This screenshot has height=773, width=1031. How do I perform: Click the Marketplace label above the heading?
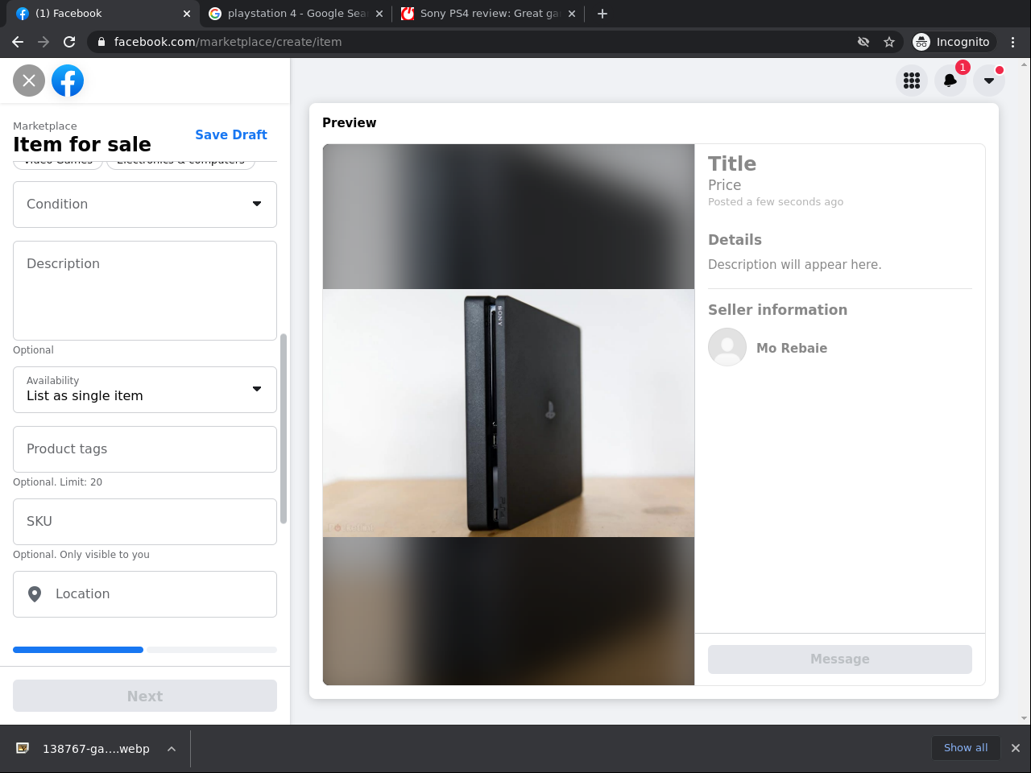pyautogui.click(x=45, y=126)
